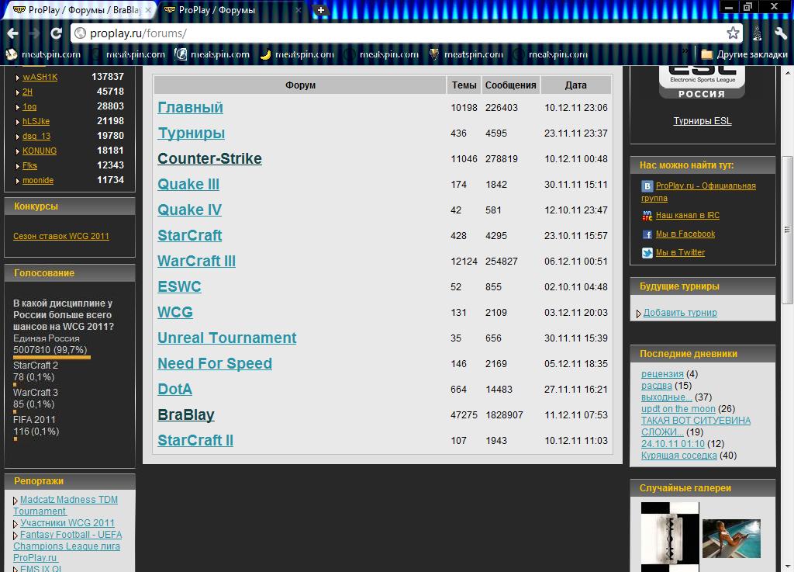The width and height of the screenshot is (794, 572).
Task: Bookmark page with the star icon
Action: 733,33
